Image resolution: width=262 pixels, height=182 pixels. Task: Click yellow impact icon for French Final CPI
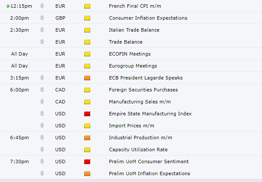click(87, 6)
